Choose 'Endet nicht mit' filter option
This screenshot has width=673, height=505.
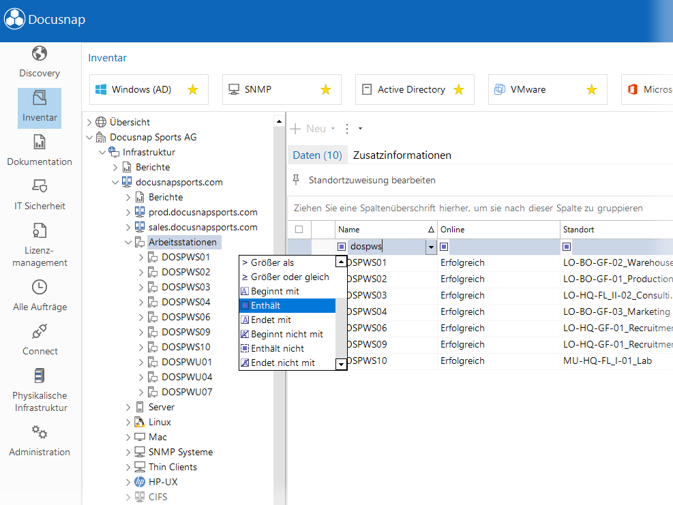287,363
